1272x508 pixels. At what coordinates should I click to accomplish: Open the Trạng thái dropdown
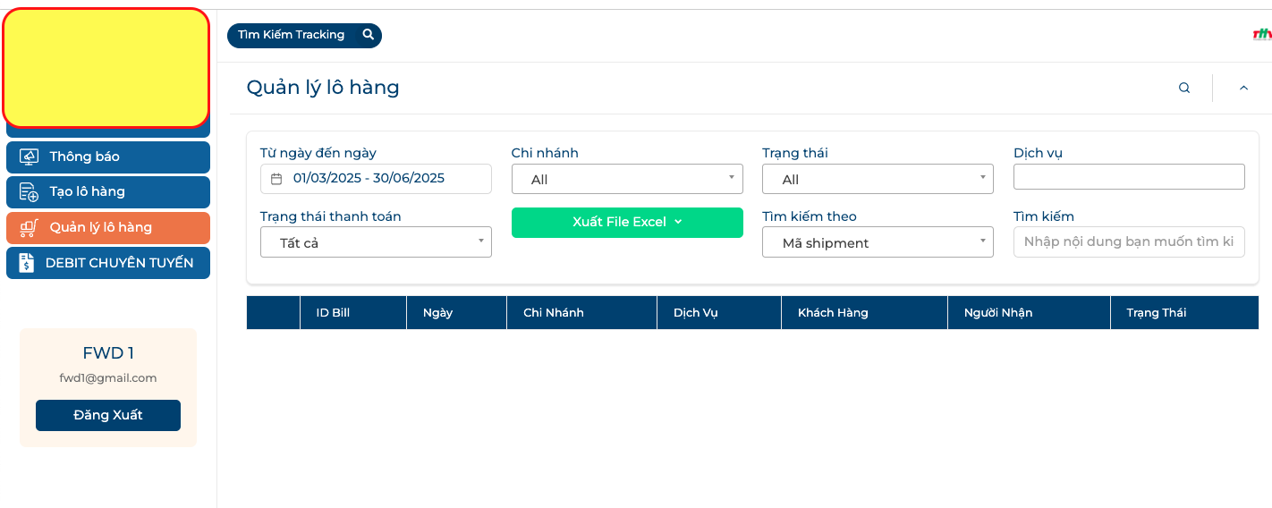click(x=878, y=179)
